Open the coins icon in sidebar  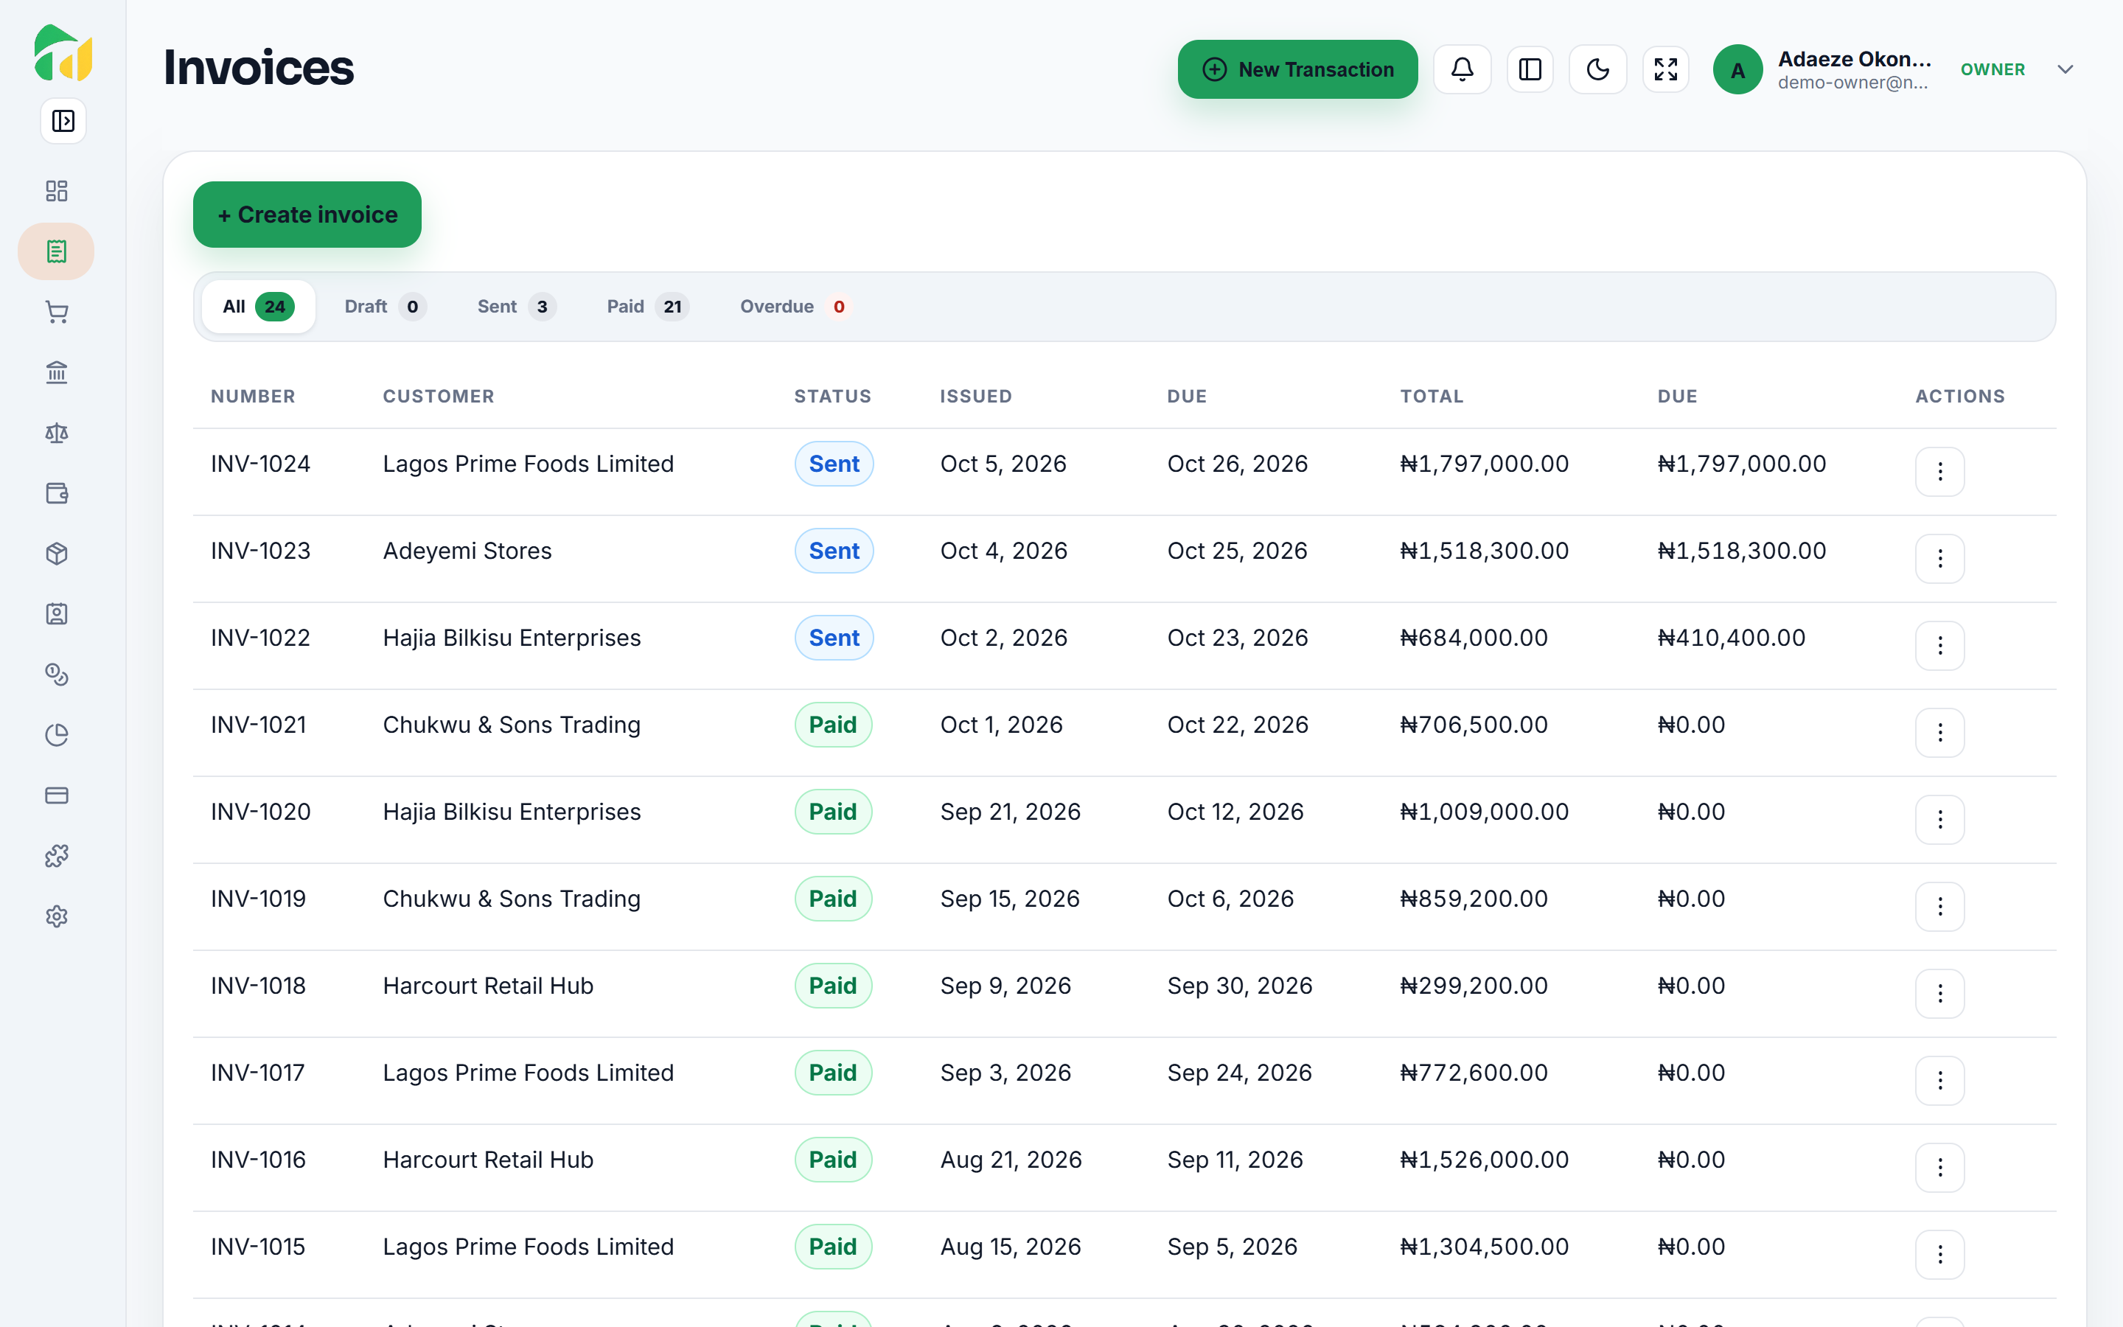[57, 675]
